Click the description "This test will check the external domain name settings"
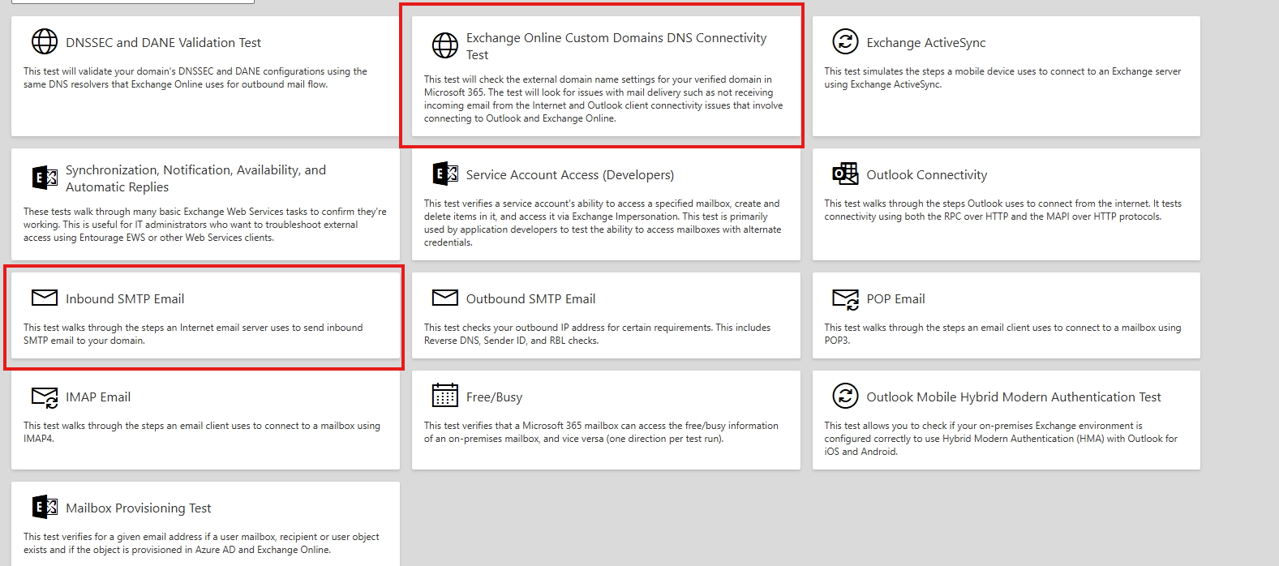This screenshot has height=566, width=1279. 603,99
